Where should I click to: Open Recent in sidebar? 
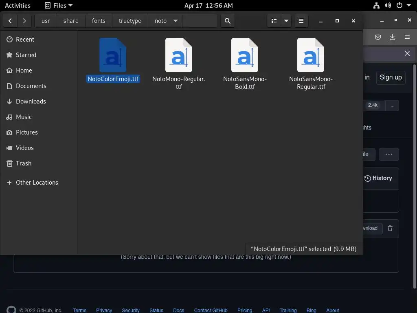click(39, 40)
